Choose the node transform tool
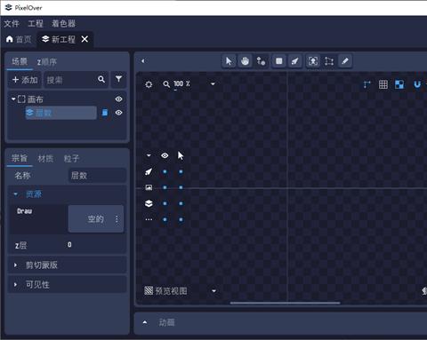Viewport: 427px width, 340px height. pos(261,61)
